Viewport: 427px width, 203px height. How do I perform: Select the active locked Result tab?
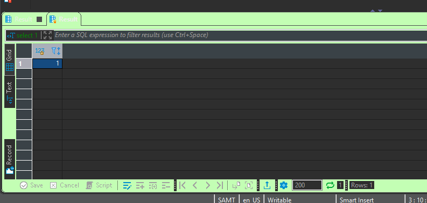[64, 19]
